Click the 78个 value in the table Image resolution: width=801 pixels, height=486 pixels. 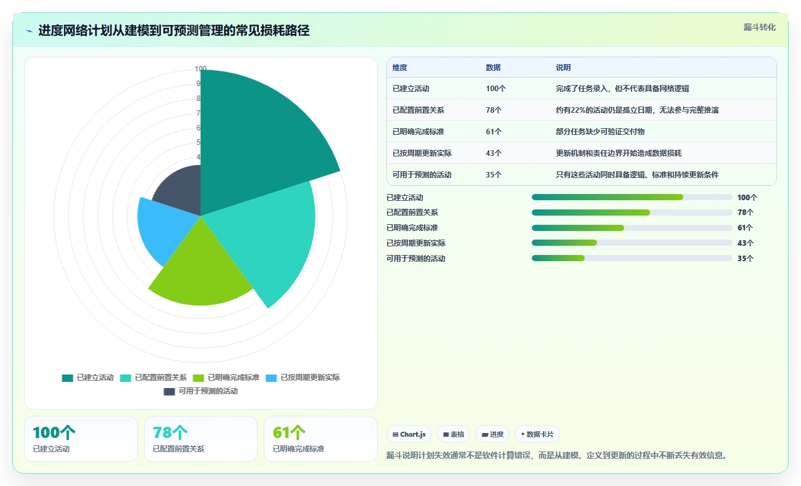pyautogui.click(x=494, y=110)
